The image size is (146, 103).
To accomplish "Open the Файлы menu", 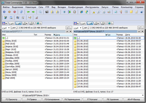I will pyautogui.click(x=6, y=7).
